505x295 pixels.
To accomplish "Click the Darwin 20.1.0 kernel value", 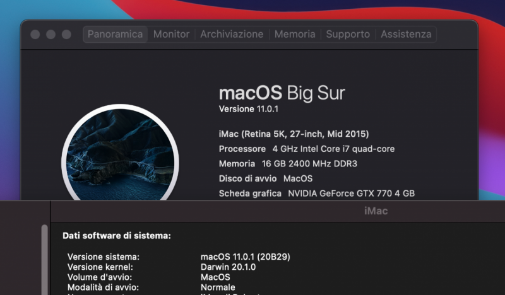I will pos(228,267).
